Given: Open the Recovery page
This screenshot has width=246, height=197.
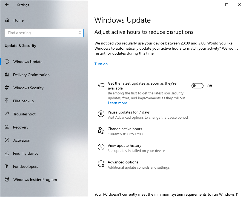Looking at the screenshot, I should click(21, 127).
